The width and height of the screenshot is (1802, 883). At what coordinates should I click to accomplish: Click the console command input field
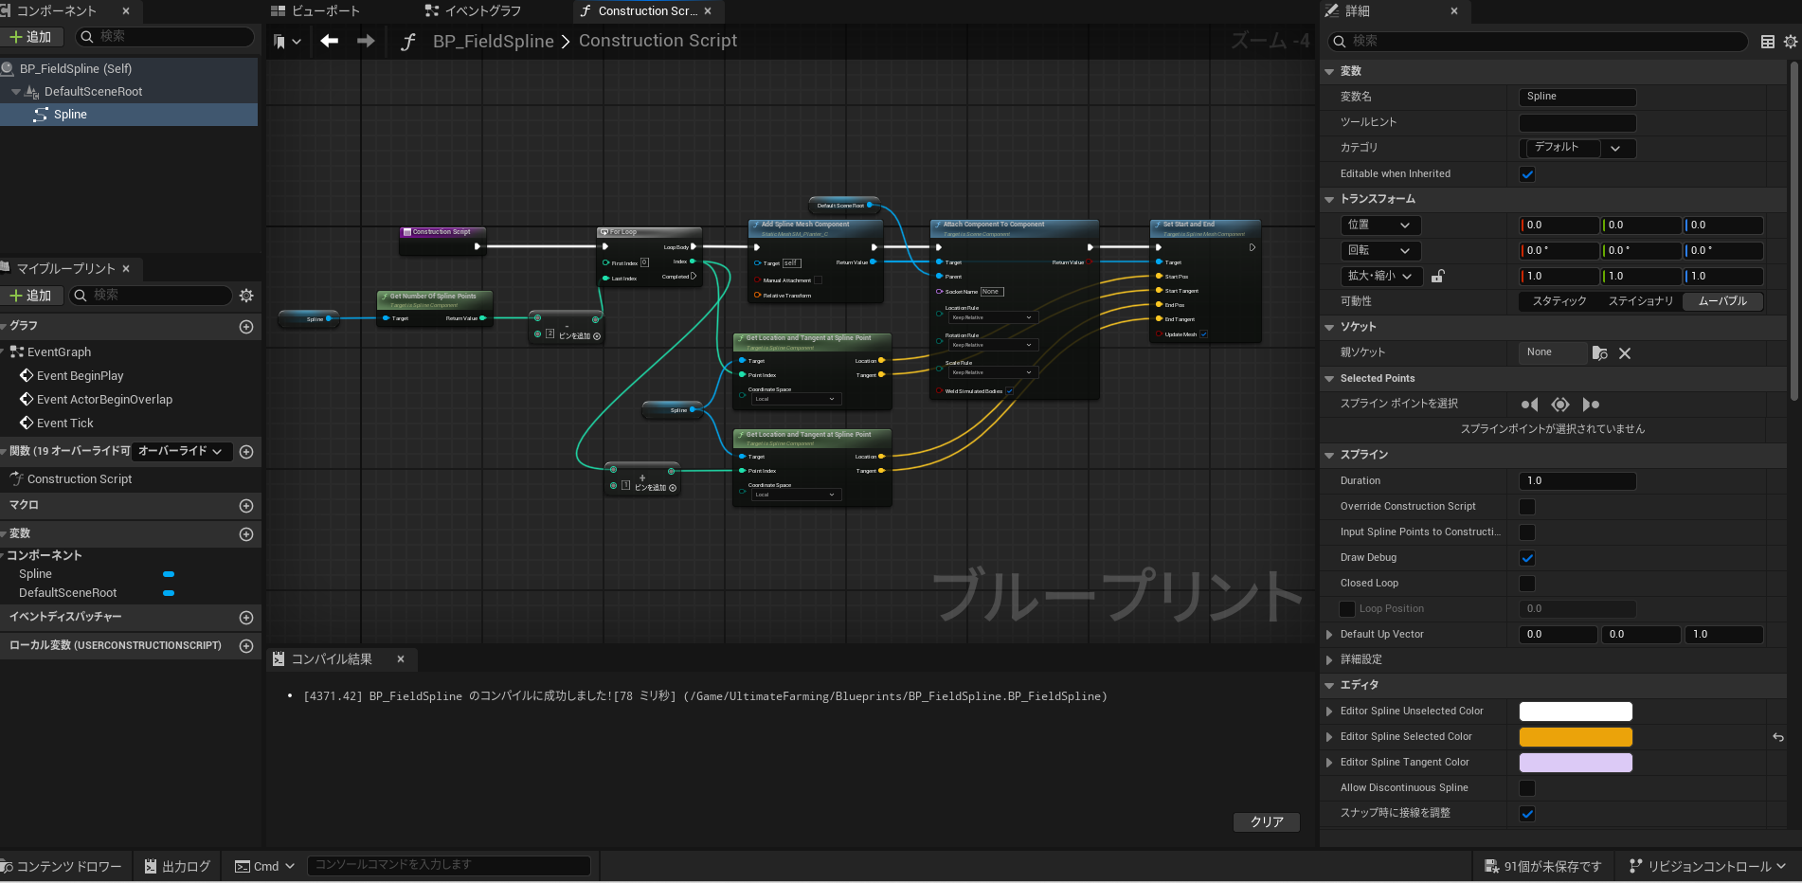point(448,865)
